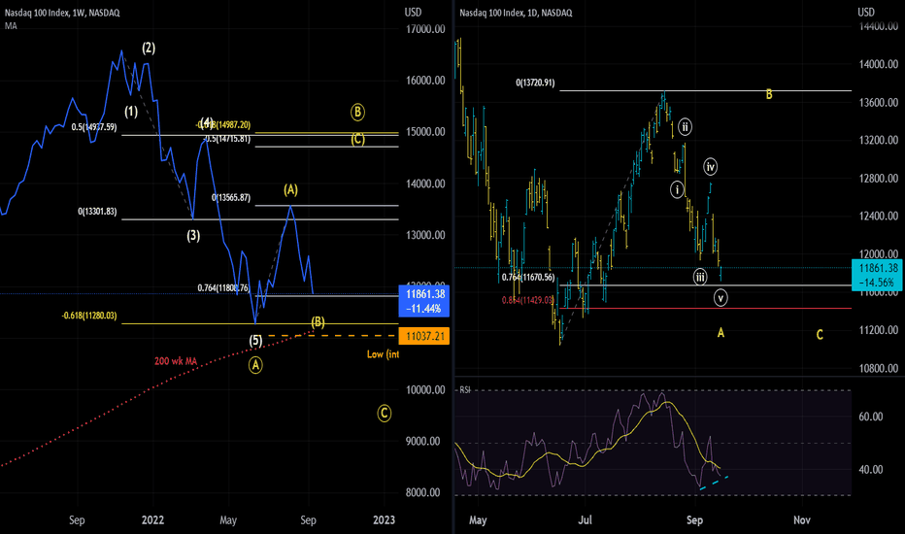Click the 'Nasdaq 100 Index, 1W, NASDAQ' chart title
This screenshot has height=534, width=905.
62,13
